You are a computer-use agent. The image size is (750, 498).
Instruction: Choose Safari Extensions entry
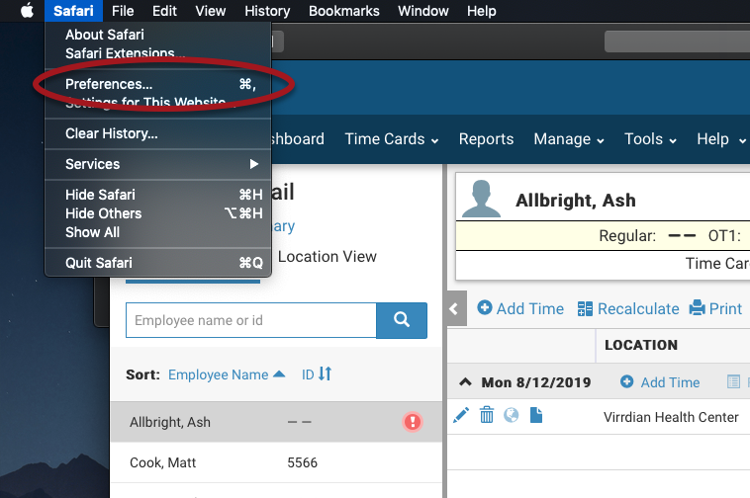(x=158, y=53)
